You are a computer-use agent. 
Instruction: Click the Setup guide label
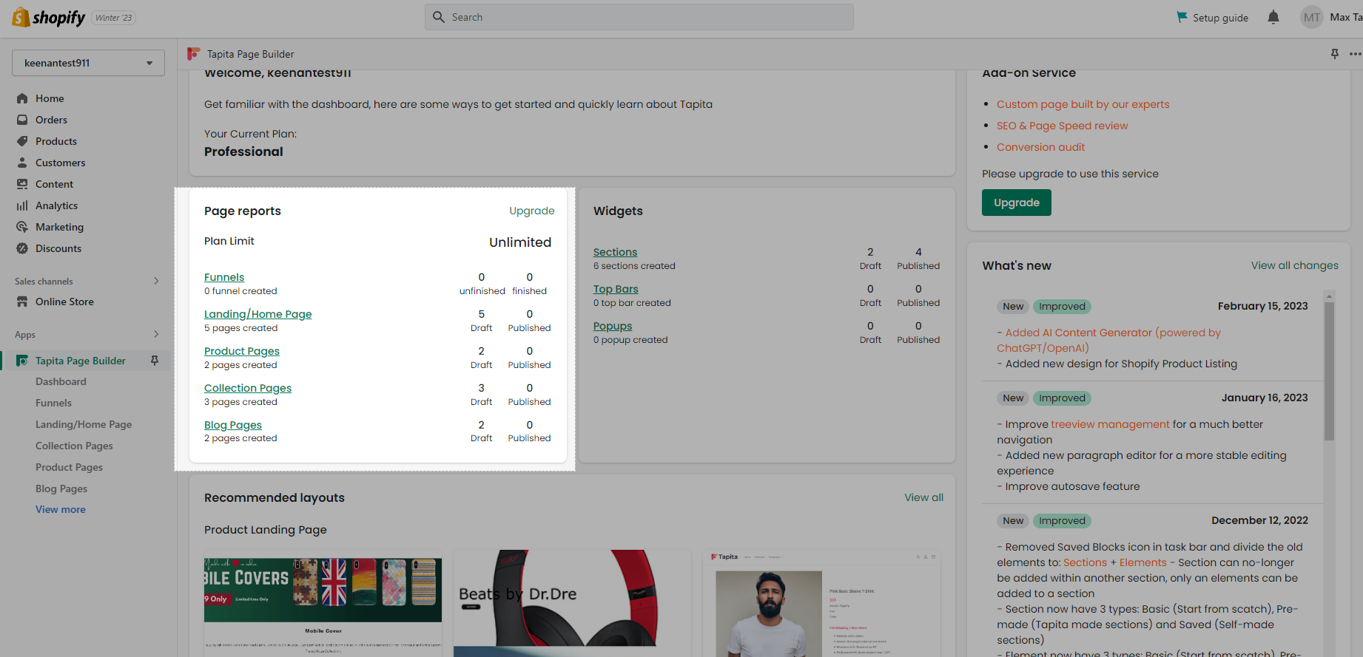point(1220,18)
